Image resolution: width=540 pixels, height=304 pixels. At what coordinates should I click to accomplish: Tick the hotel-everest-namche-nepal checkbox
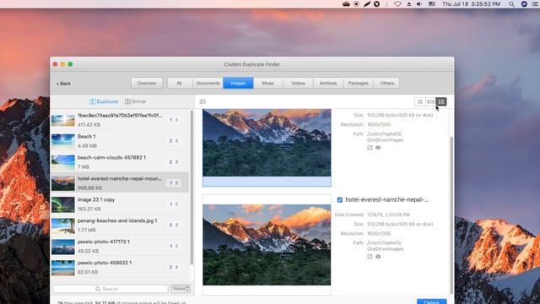[x=340, y=200]
